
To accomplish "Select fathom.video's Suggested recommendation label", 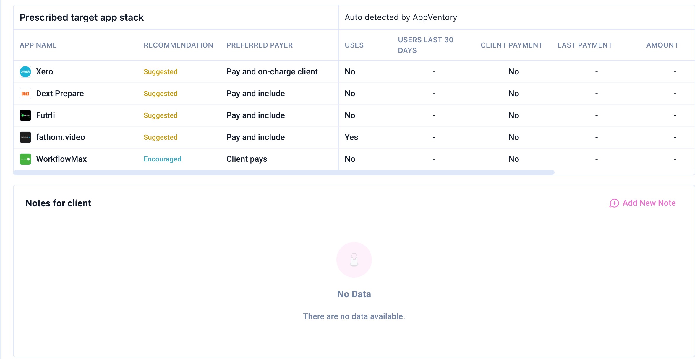I will tap(161, 137).
